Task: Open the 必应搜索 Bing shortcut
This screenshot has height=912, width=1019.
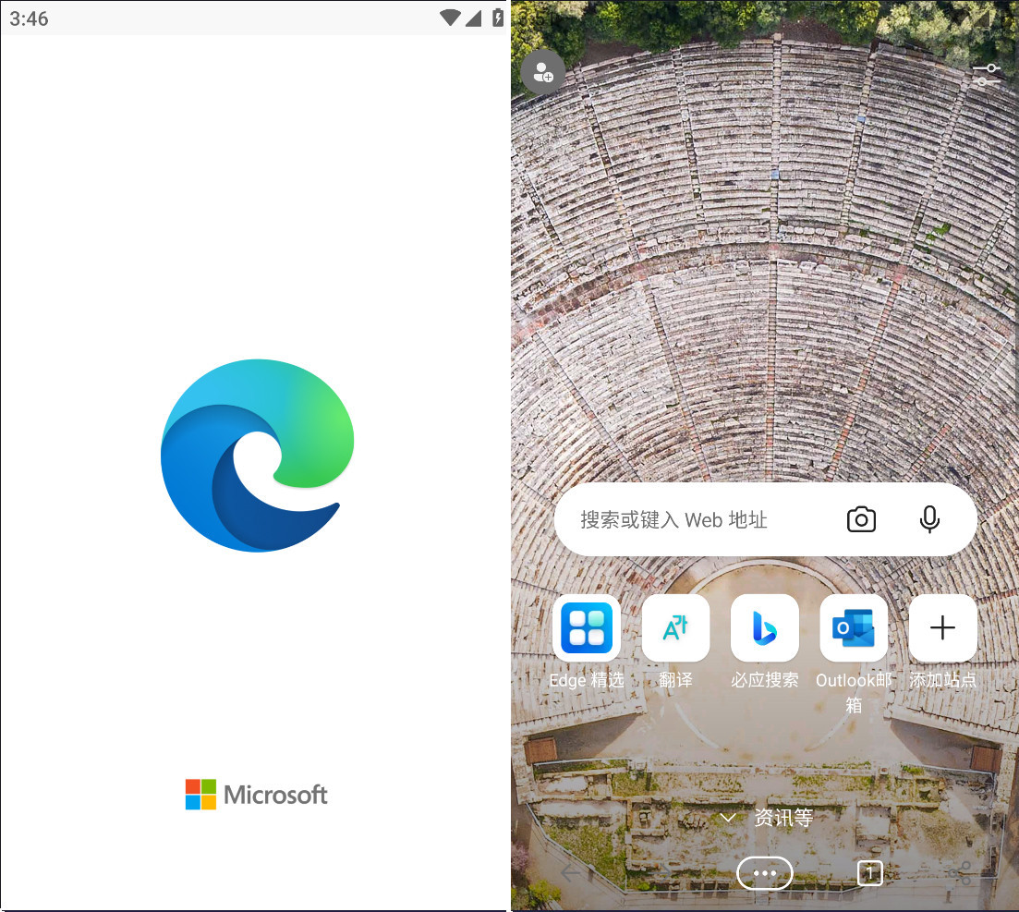Action: pyautogui.click(x=764, y=628)
